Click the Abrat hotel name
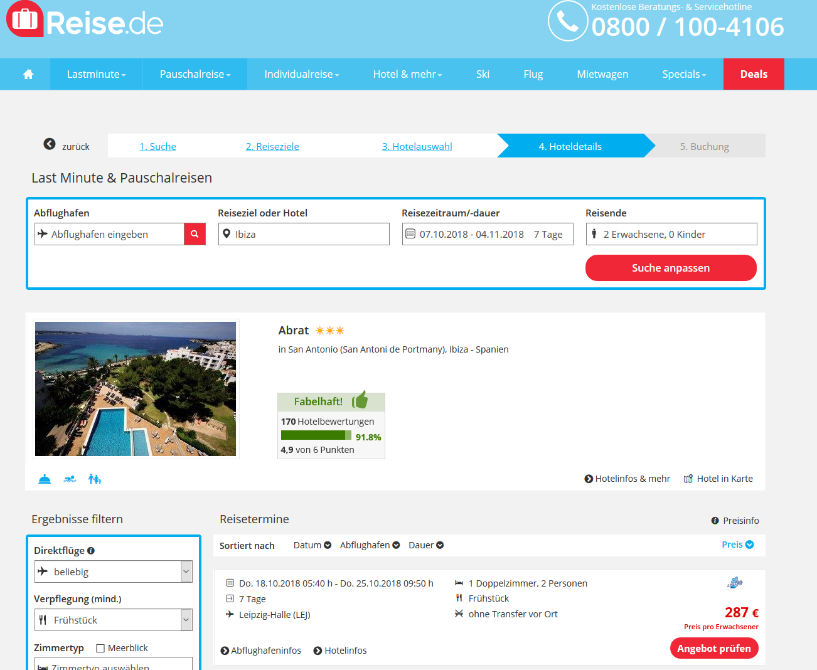817x670 pixels. click(294, 331)
